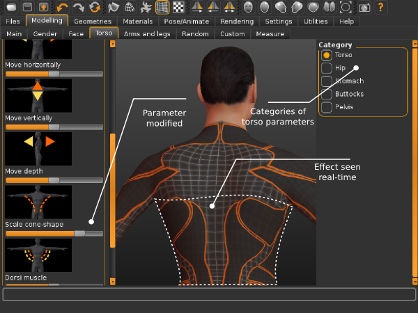Click the front face view icon
The image size is (418, 313).
(249, 8)
